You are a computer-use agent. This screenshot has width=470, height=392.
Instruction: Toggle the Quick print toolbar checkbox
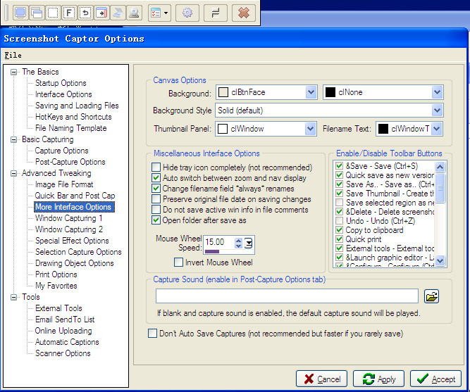340,239
